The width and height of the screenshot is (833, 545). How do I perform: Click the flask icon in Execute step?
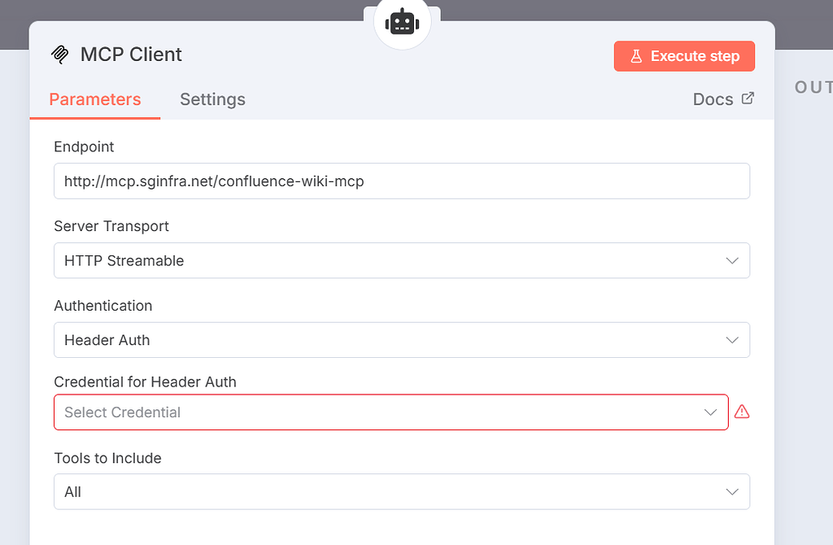[636, 56]
